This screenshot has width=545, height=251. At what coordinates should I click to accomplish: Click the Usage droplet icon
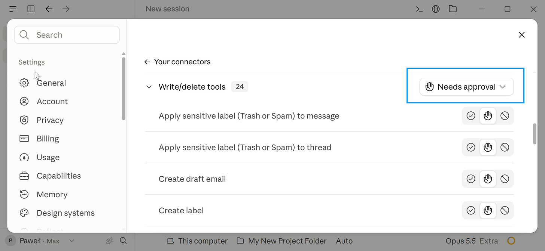pyautogui.click(x=24, y=157)
